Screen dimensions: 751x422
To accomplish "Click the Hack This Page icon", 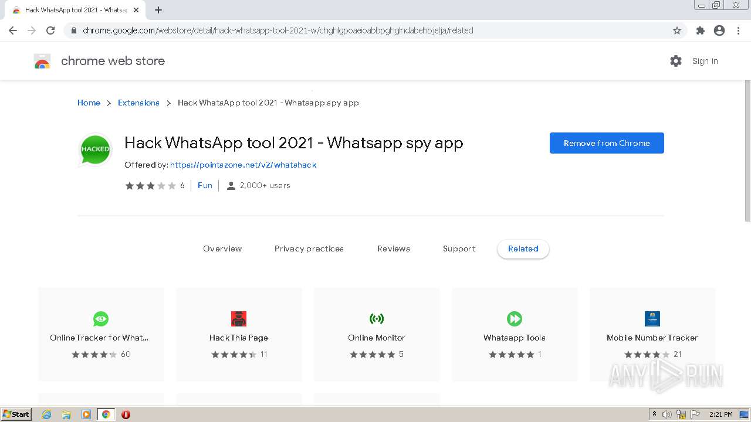I will (239, 319).
